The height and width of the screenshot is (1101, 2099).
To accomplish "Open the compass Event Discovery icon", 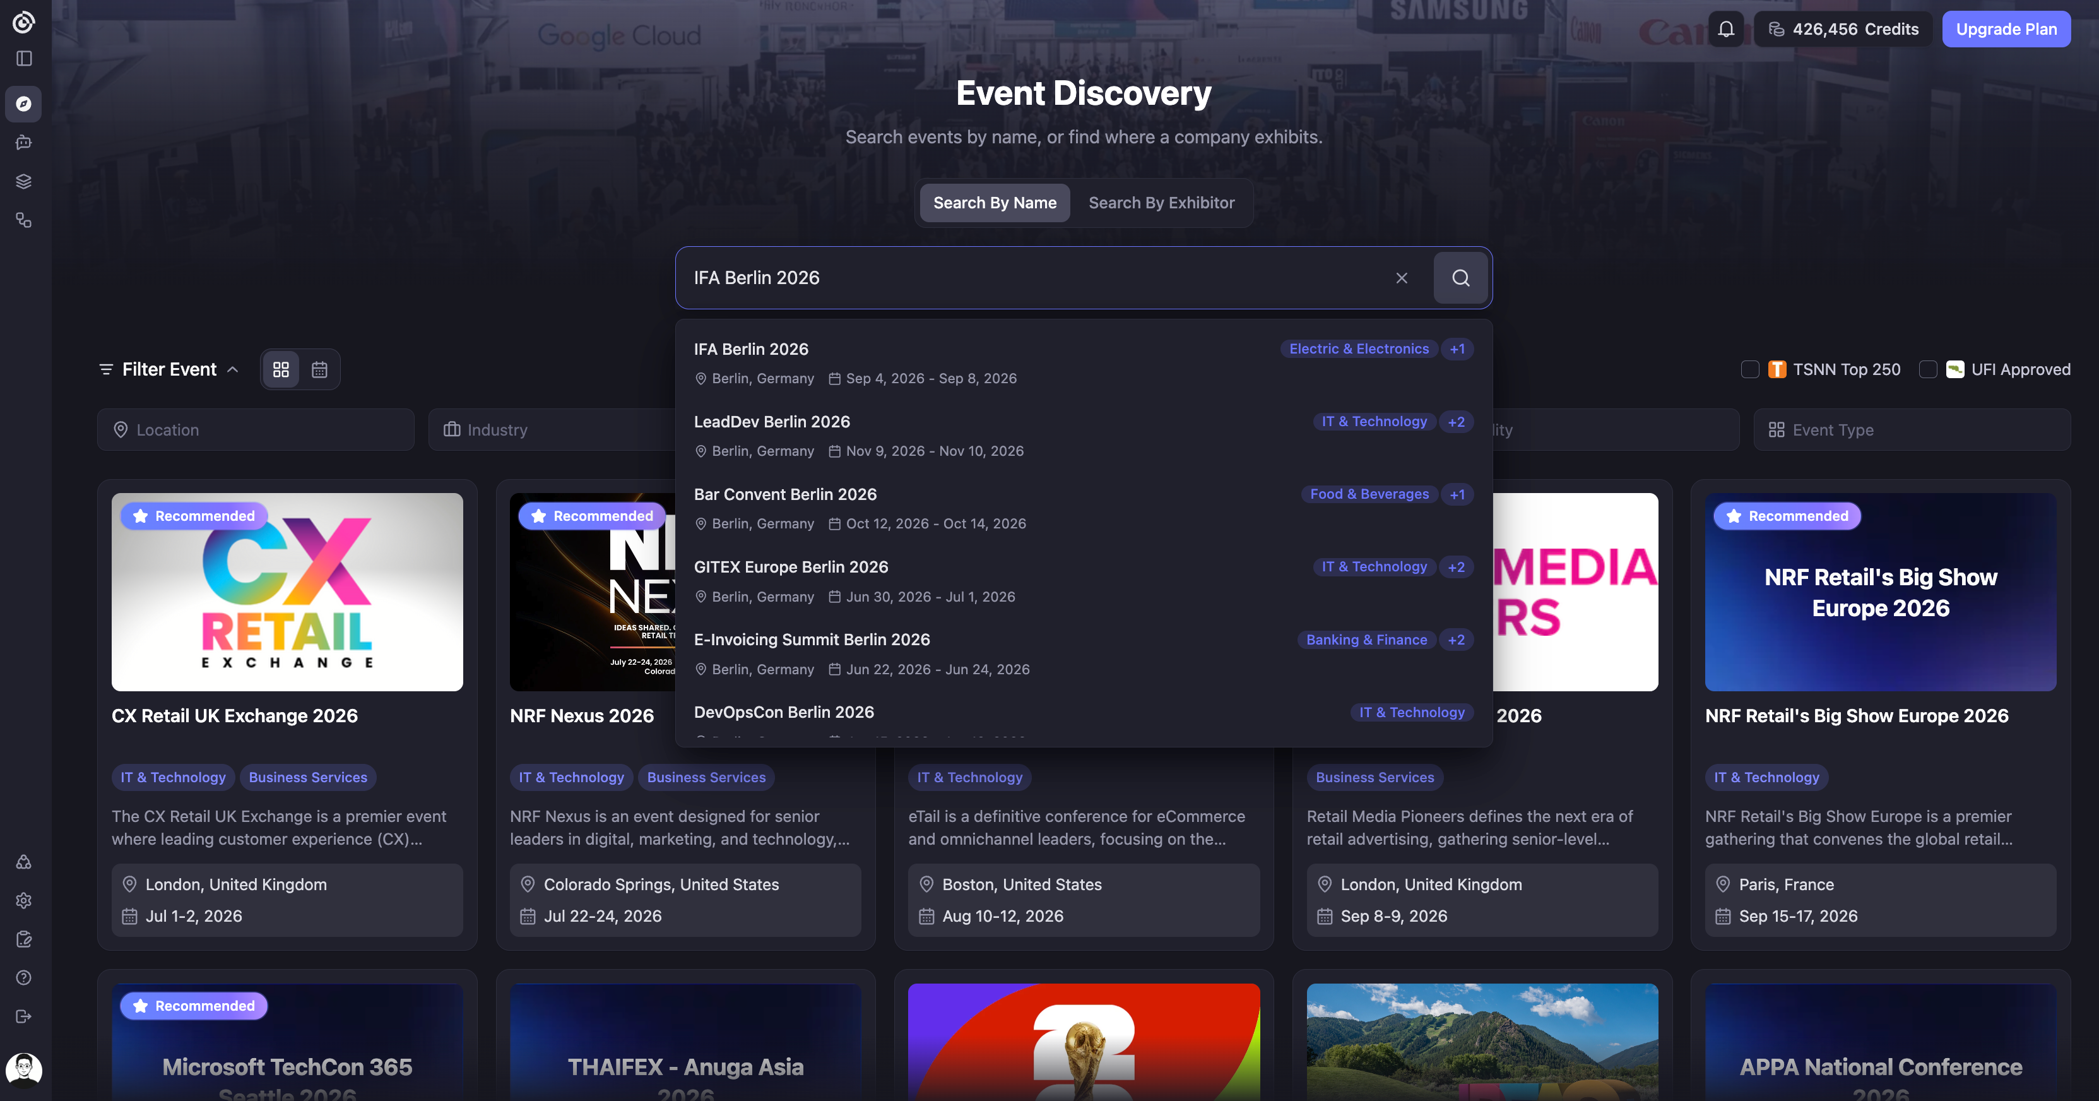I will click(x=23, y=104).
